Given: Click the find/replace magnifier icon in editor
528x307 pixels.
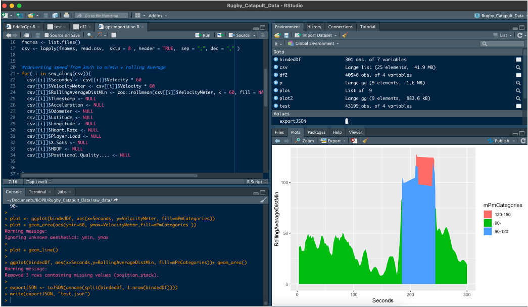Looking at the screenshot, I should click(x=90, y=35).
